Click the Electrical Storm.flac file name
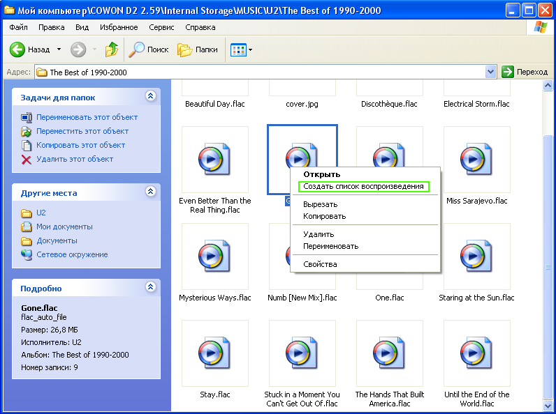556x414 pixels. coord(476,104)
